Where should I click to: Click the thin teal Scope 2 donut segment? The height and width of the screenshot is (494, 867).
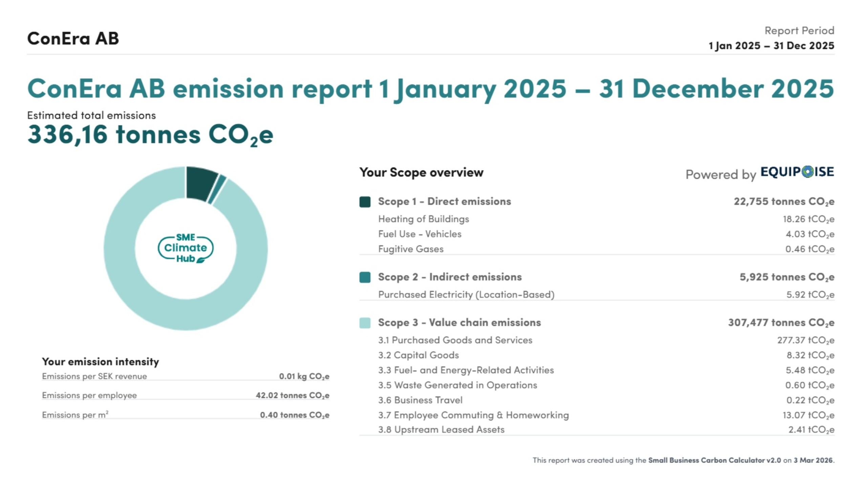[x=218, y=189]
